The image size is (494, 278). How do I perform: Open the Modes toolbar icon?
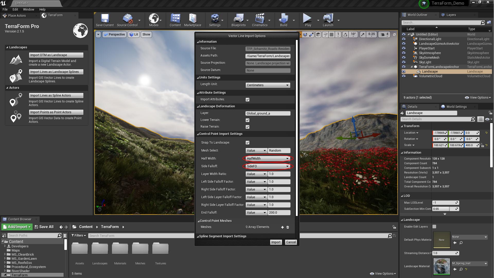tap(154, 20)
